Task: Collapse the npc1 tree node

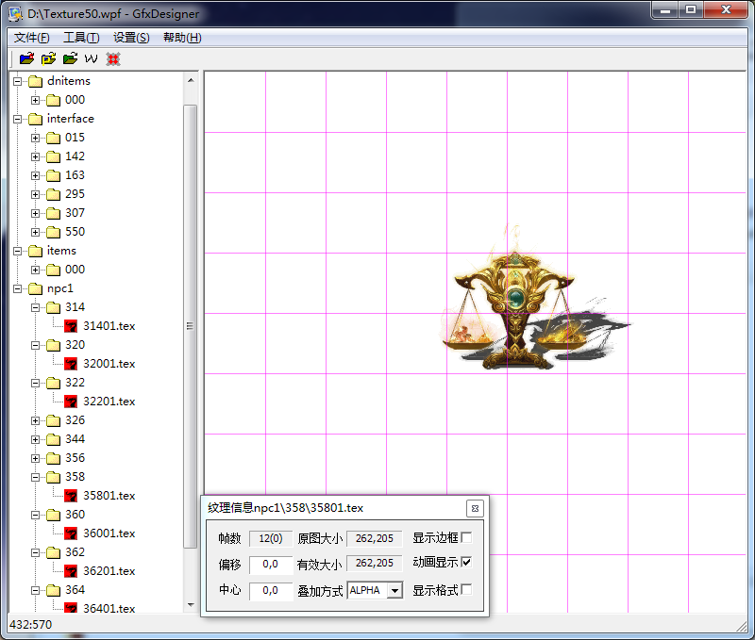Action: 18,288
